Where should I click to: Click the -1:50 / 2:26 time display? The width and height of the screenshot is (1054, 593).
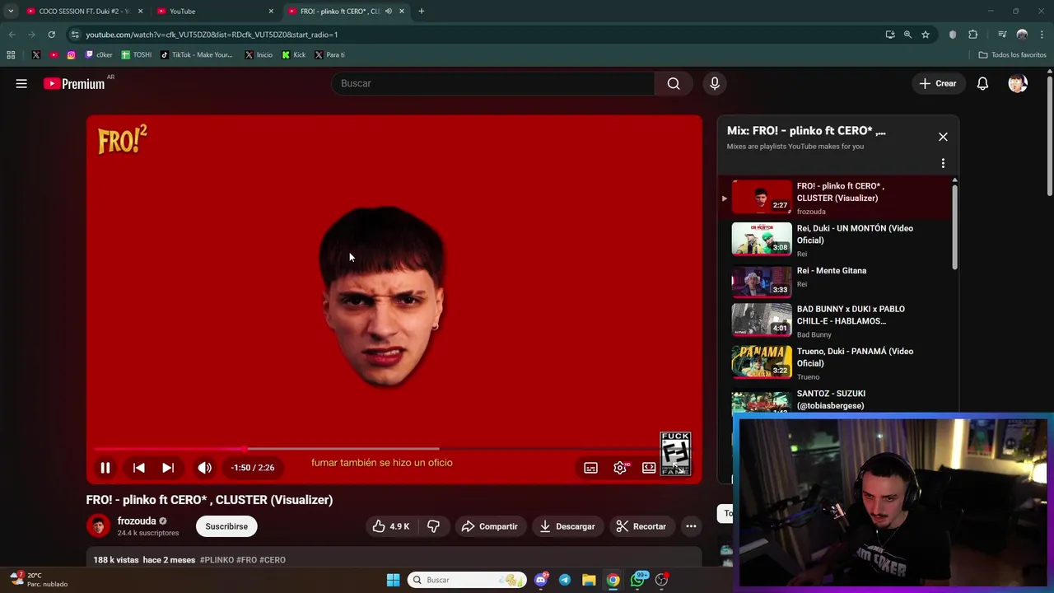[253, 468]
